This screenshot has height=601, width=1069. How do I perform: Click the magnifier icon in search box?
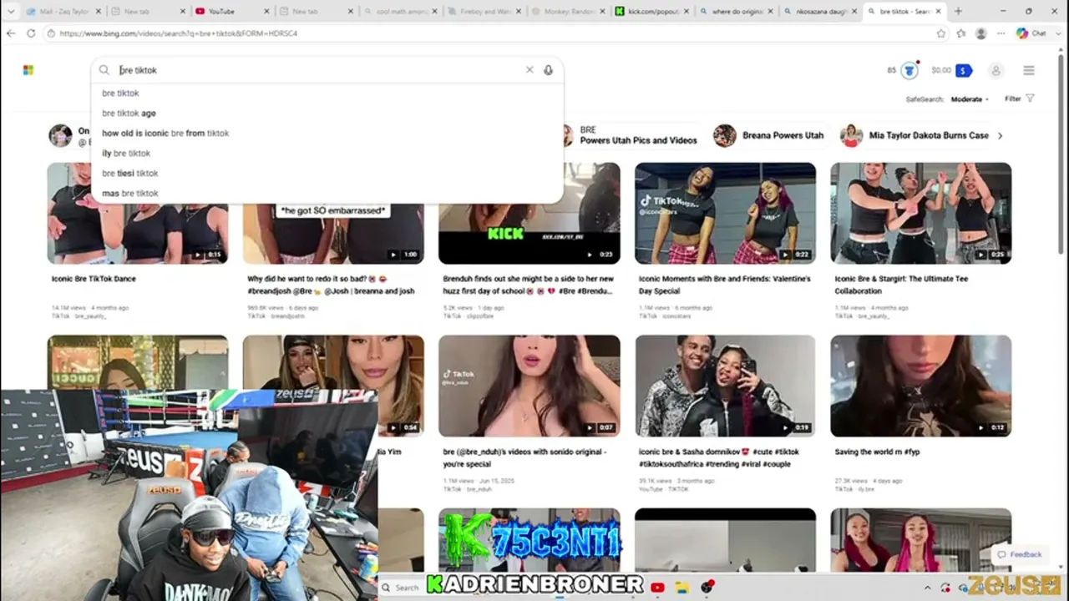[104, 70]
